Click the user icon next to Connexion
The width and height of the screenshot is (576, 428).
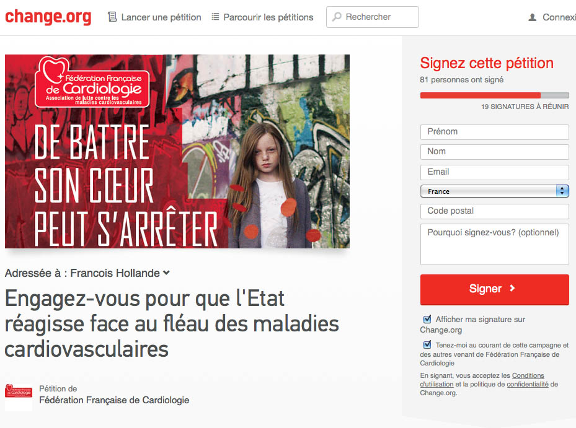[532, 17]
